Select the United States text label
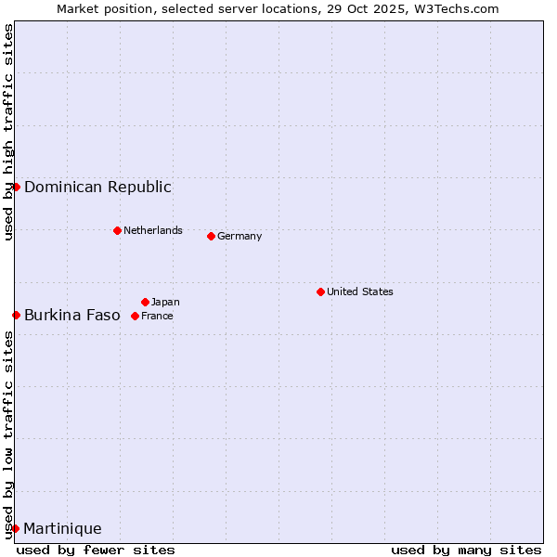The image size is (557, 557). [360, 291]
